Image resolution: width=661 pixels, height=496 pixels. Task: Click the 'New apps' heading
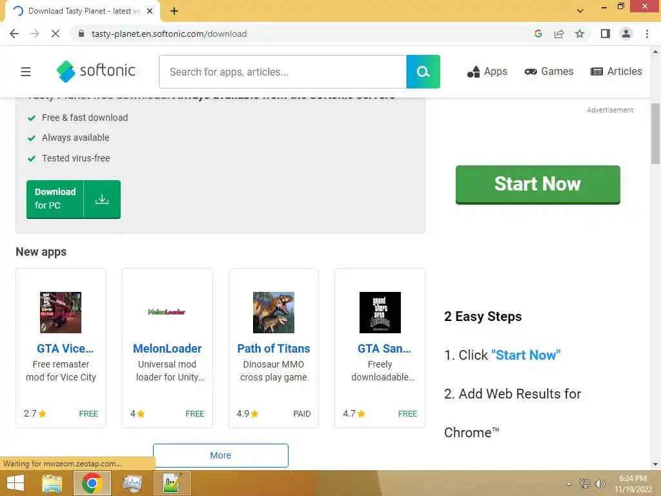[x=41, y=252]
